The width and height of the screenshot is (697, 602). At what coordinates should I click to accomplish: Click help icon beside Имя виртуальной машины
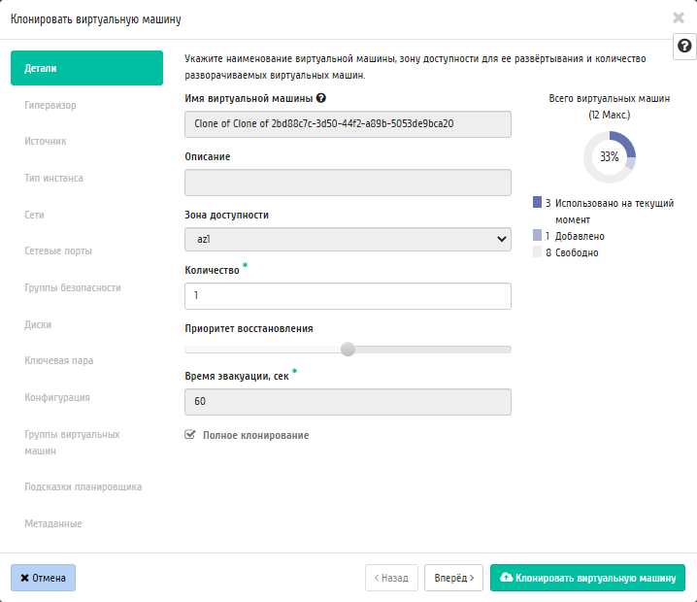pyautogui.click(x=321, y=98)
